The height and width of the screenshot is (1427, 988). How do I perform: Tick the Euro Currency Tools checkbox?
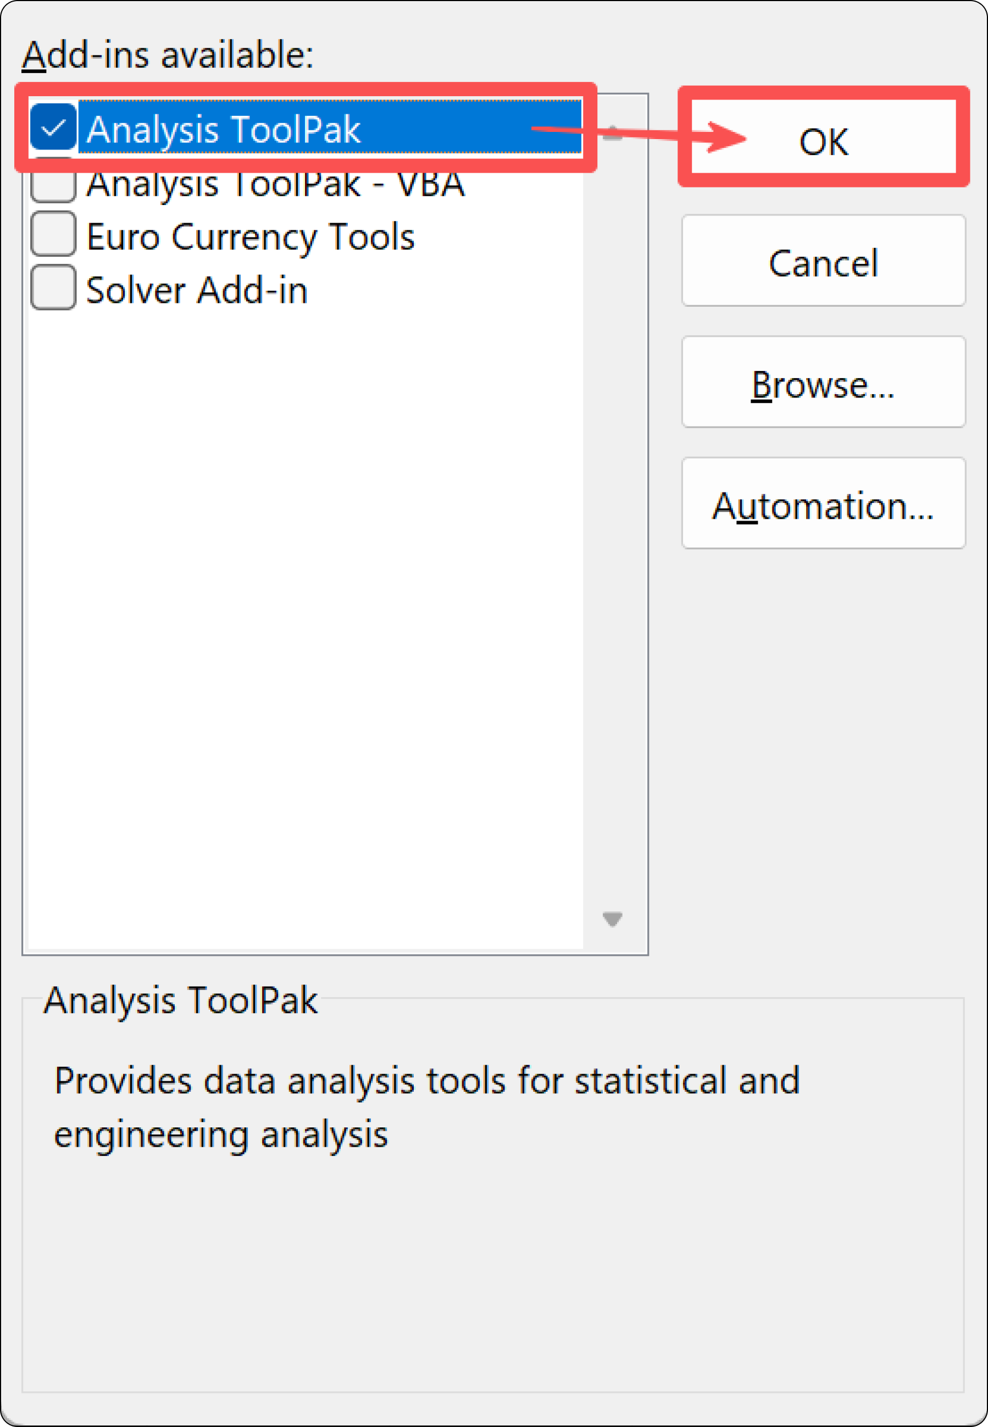(53, 234)
